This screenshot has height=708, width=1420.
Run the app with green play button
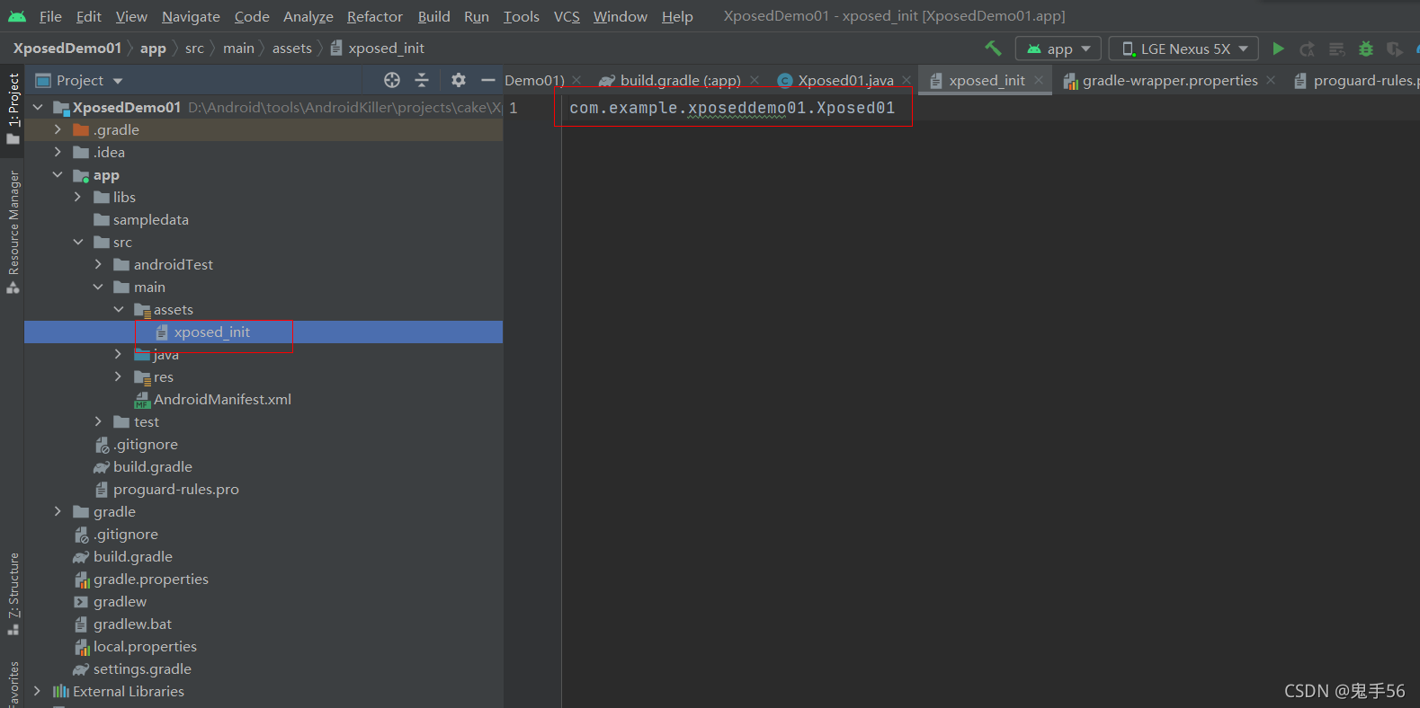(x=1278, y=49)
